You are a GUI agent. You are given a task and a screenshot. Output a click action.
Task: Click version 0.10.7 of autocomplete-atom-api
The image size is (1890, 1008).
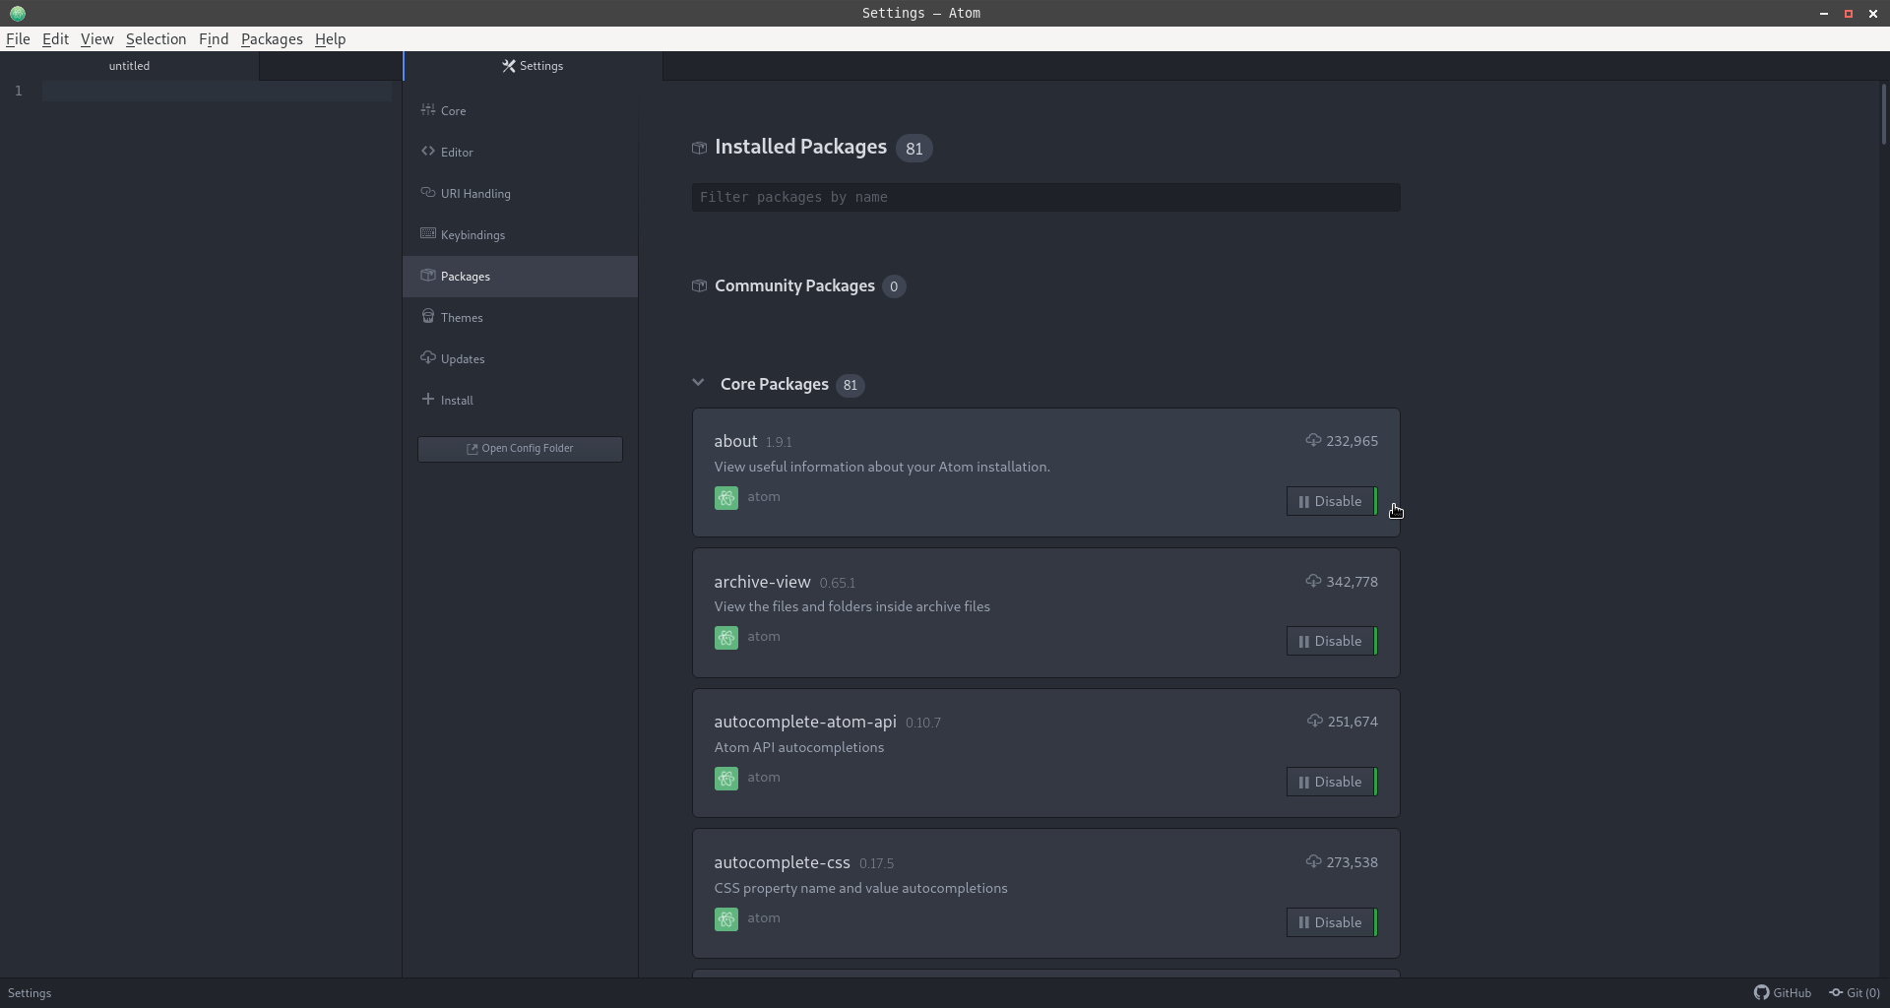tap(923, 723)
